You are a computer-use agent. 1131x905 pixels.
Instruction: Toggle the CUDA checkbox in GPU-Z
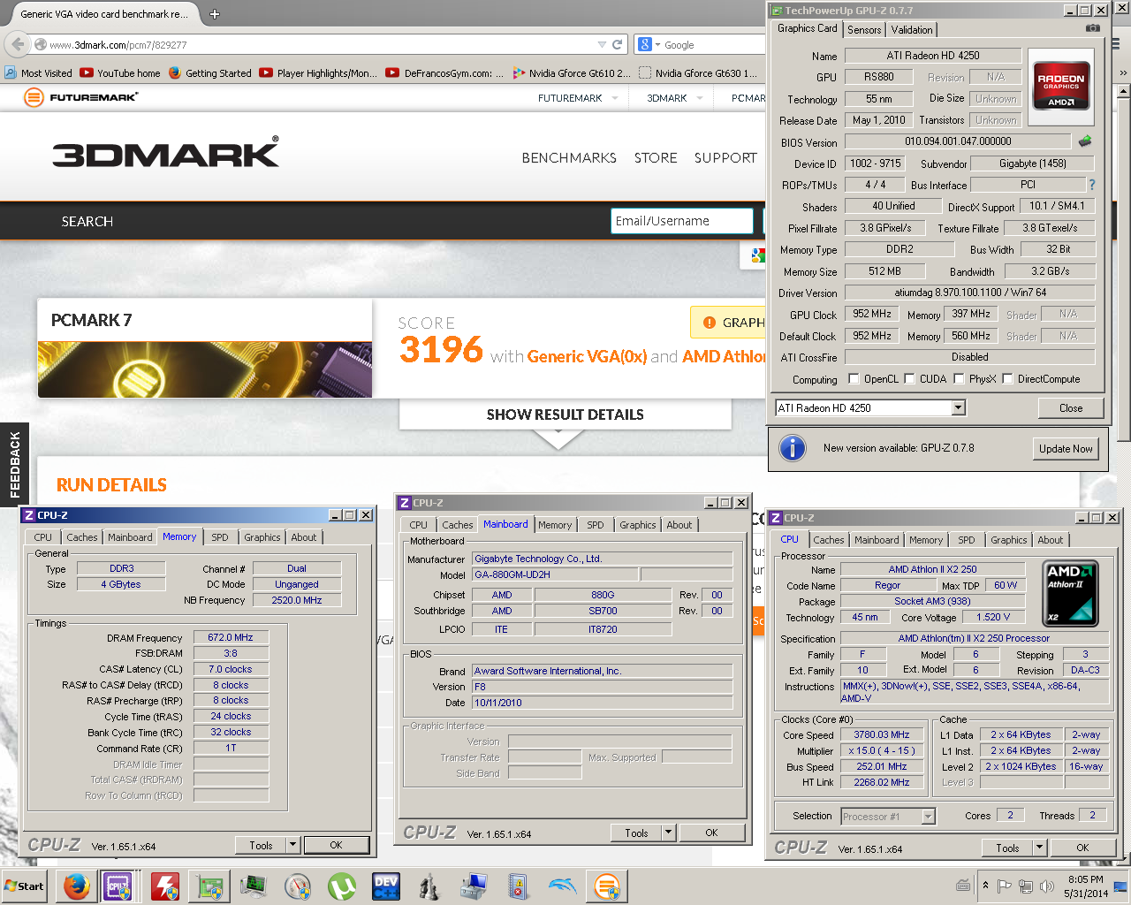coord(909,379)
